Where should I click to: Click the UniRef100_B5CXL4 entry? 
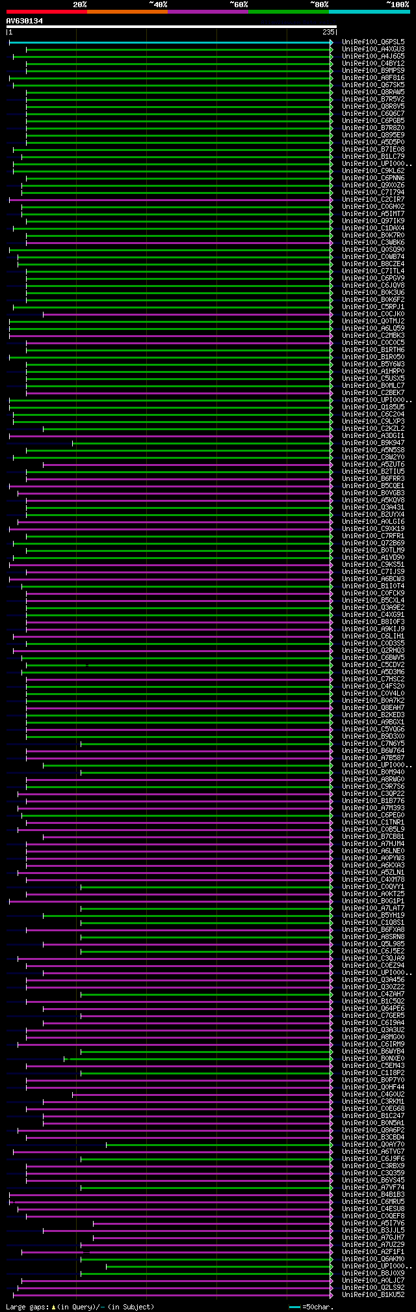373,601
